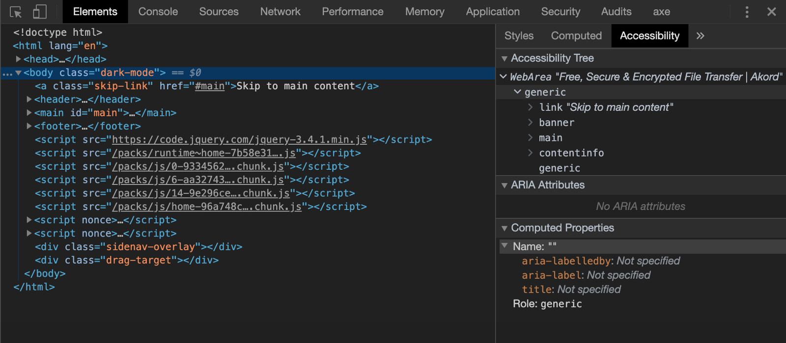Select the html lang="en" element
Screen dimensions: 786x343
[60, 46]
